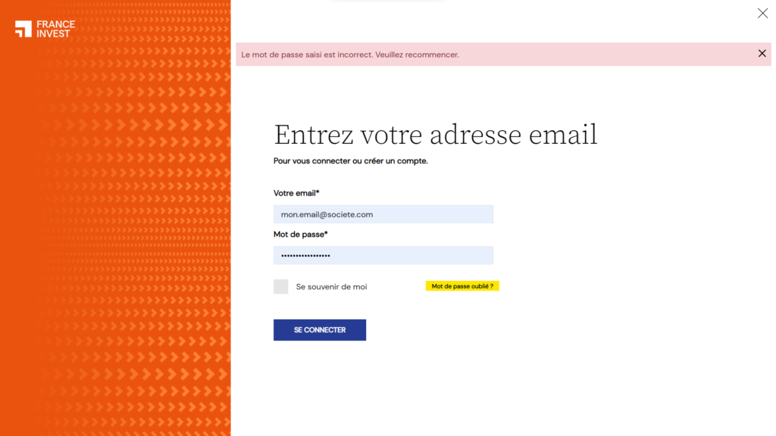The height and width of the screenshot is (436, 776).
Task: Close the login dialog with top-right X
Action: [762, 14]
